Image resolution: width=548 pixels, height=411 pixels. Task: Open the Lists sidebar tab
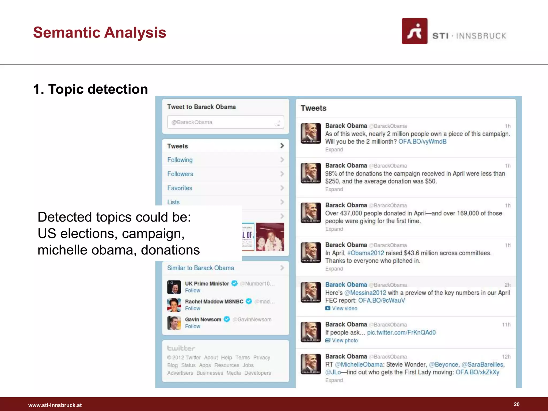coord(226,202)
